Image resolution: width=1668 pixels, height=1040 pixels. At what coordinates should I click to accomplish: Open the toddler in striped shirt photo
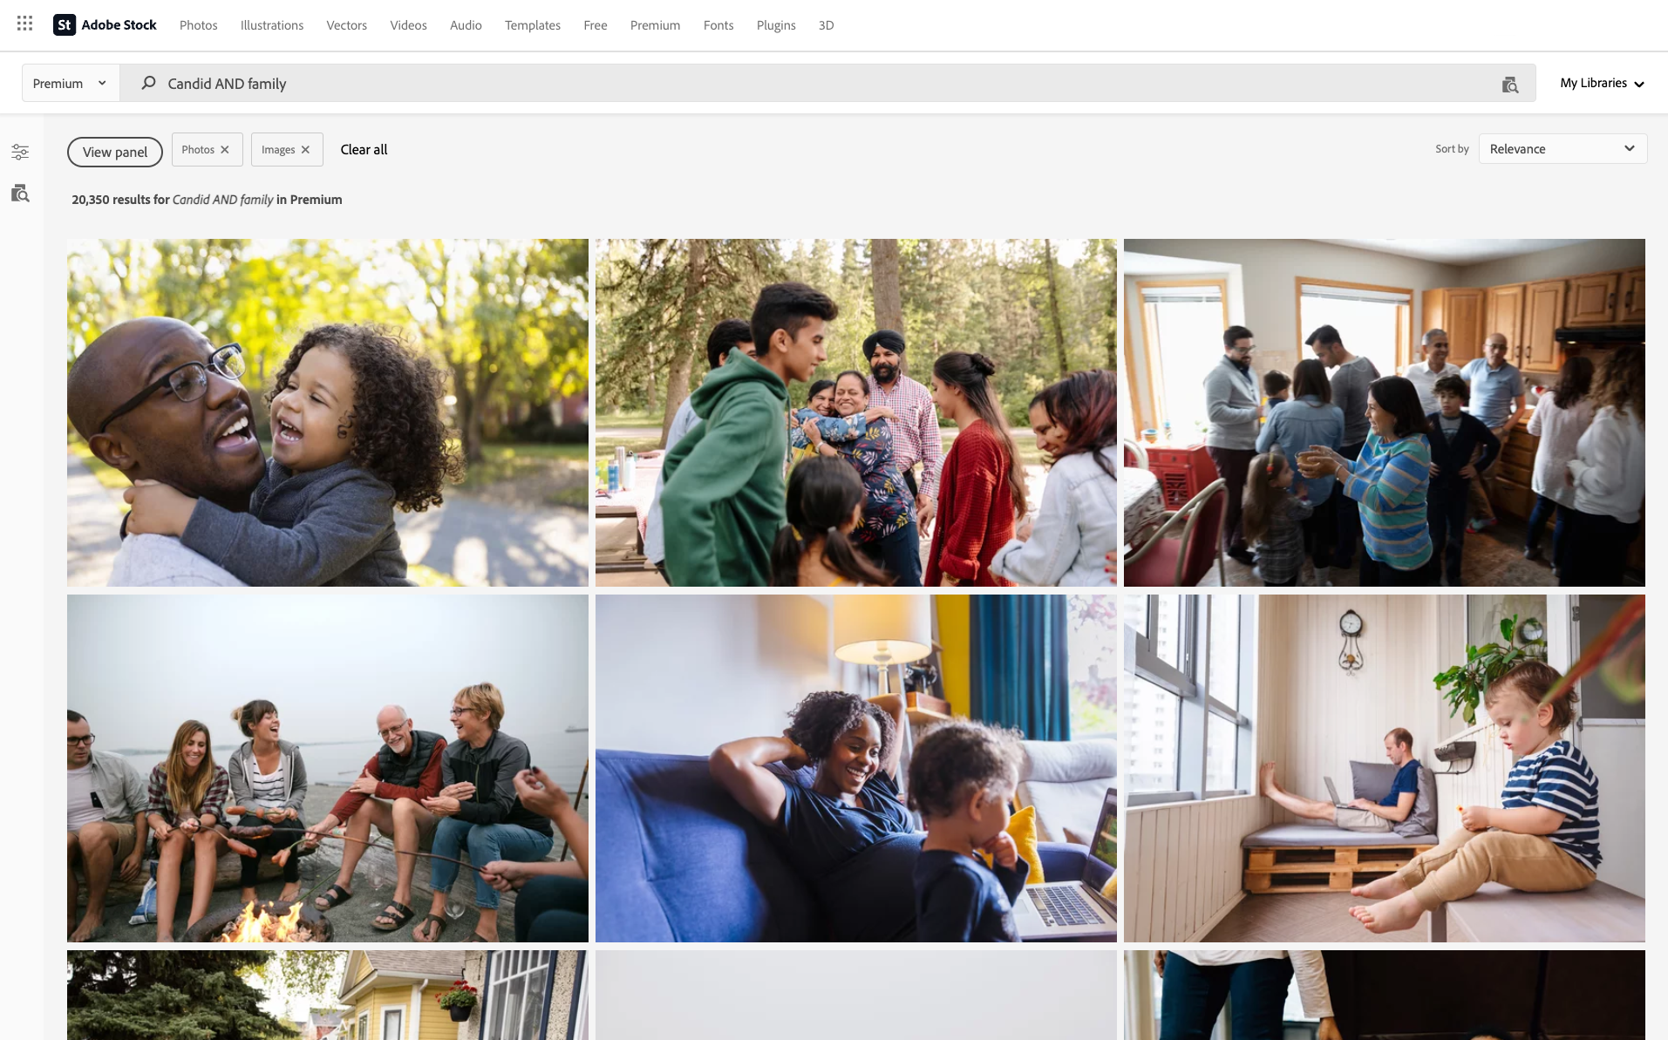(1384, 768)
